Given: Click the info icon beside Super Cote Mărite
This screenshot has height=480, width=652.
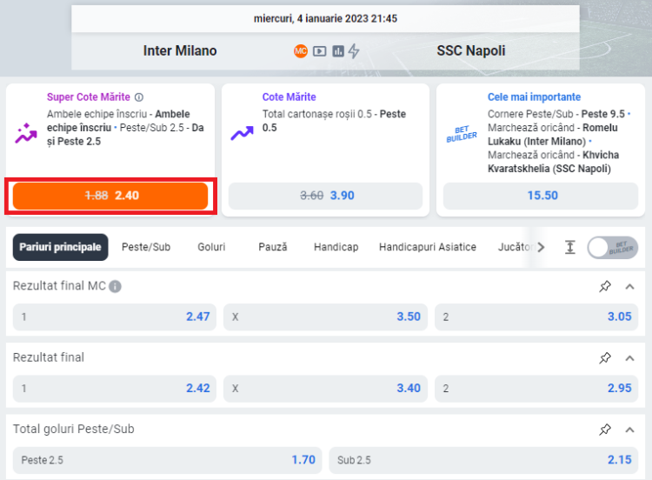Looking at the screenshot, I should [139, 97].
